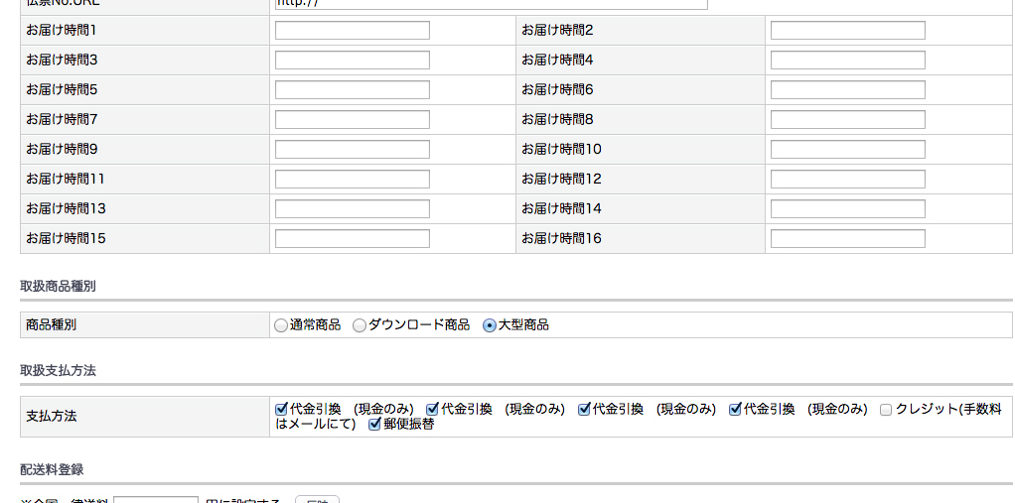This screenshot has height=503, width=1015.
Task: Click the 全国一律送料 amount input field
Action: [x=156, y=499]
